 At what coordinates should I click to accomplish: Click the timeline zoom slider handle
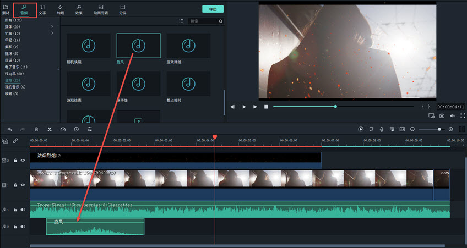(x=439, y=129)
